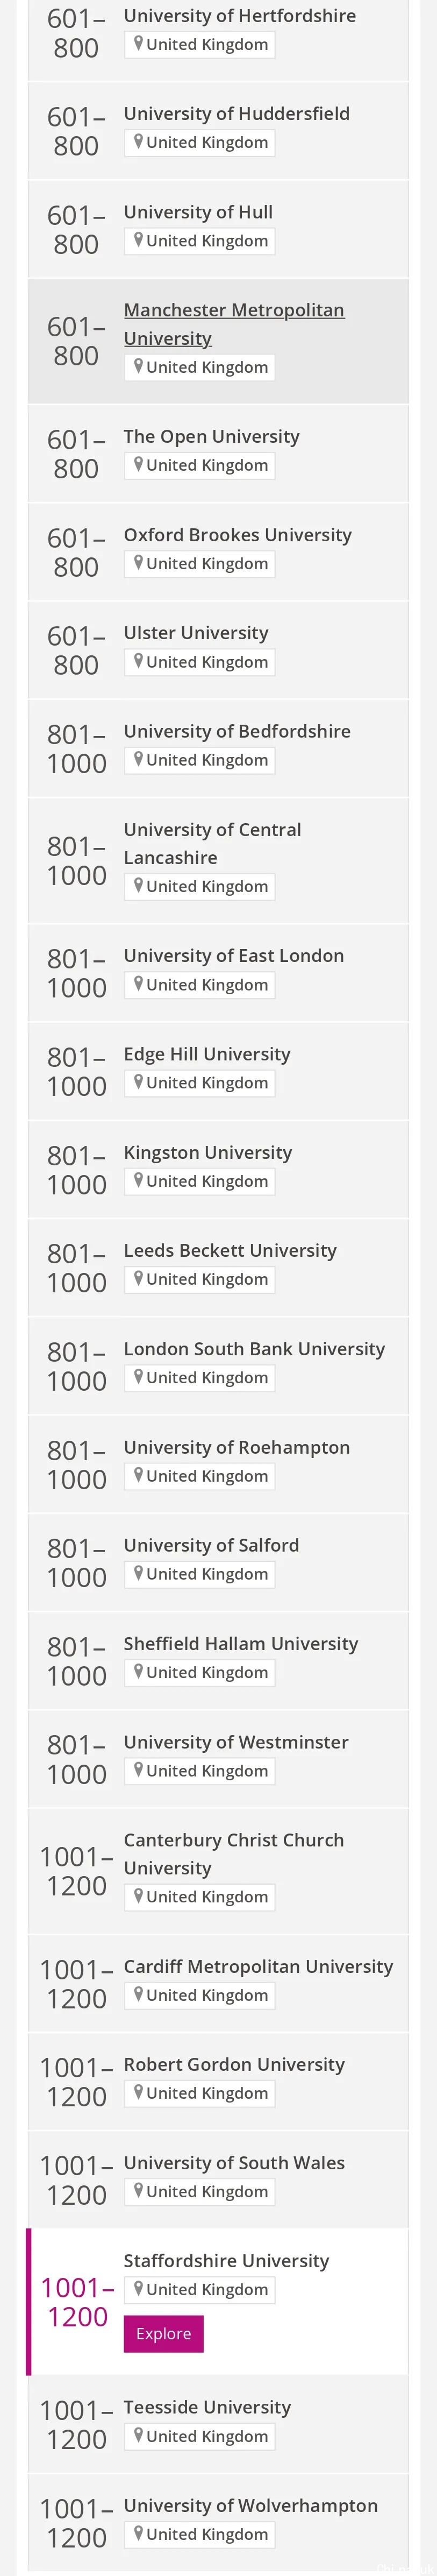
Task: Click the Explore button for Staffordshire University
Action: pos(163,2333)
